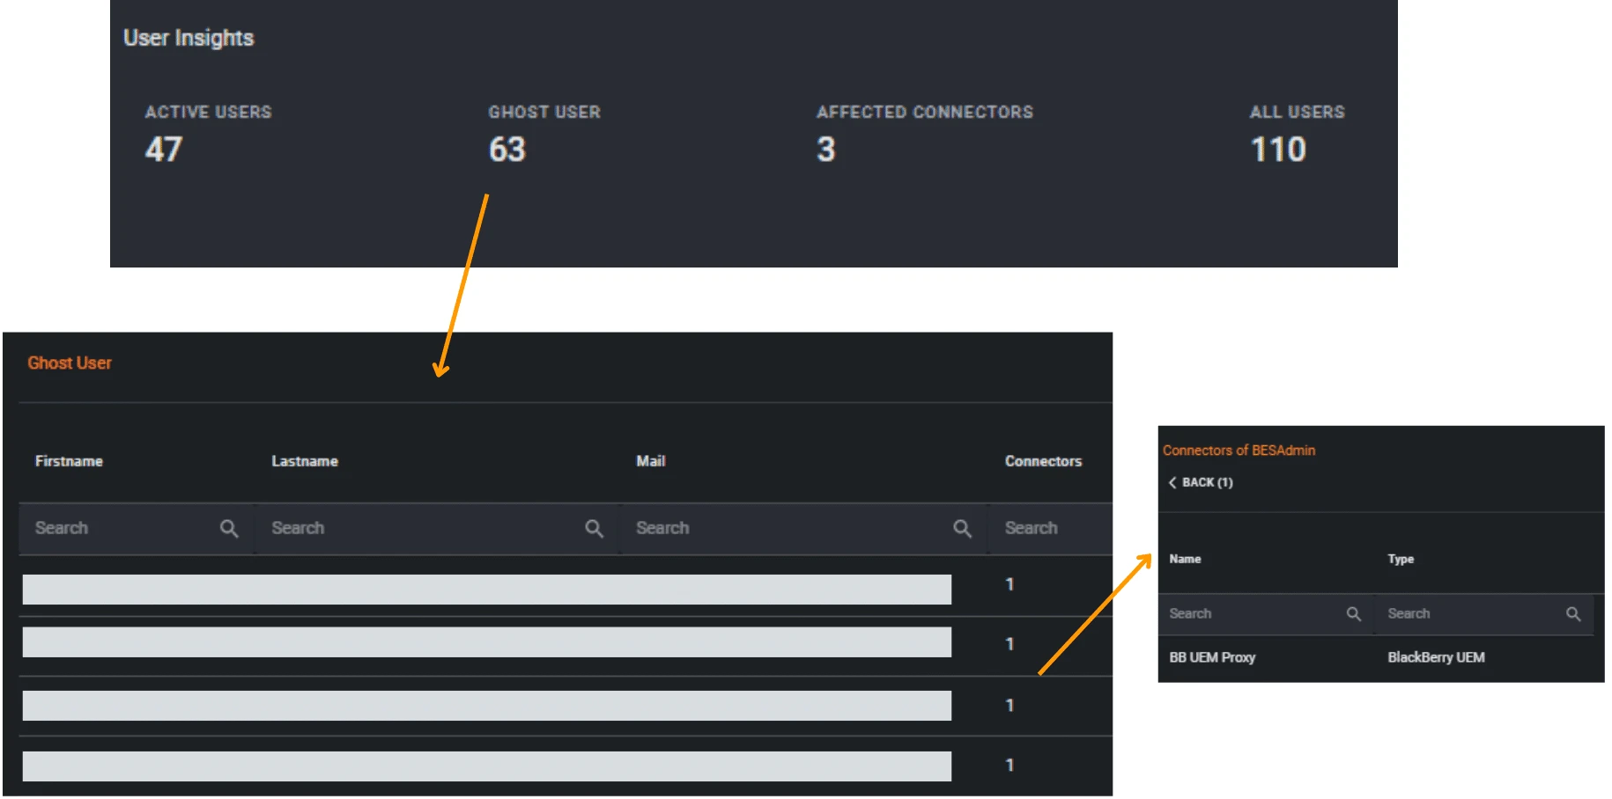
Task: Focus the Type search field in connectors panel
Action: point(1471,614)
